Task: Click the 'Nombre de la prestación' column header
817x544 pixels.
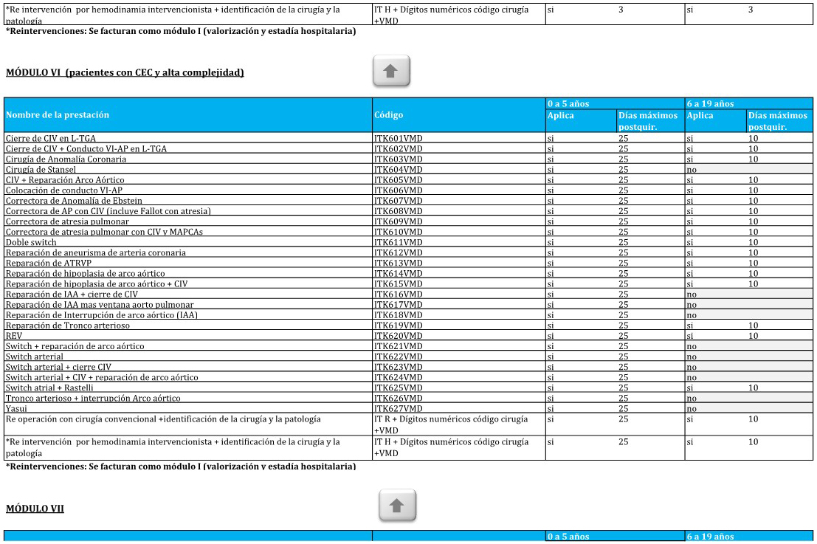Action: pyautogui.click(x=58, y=115)
